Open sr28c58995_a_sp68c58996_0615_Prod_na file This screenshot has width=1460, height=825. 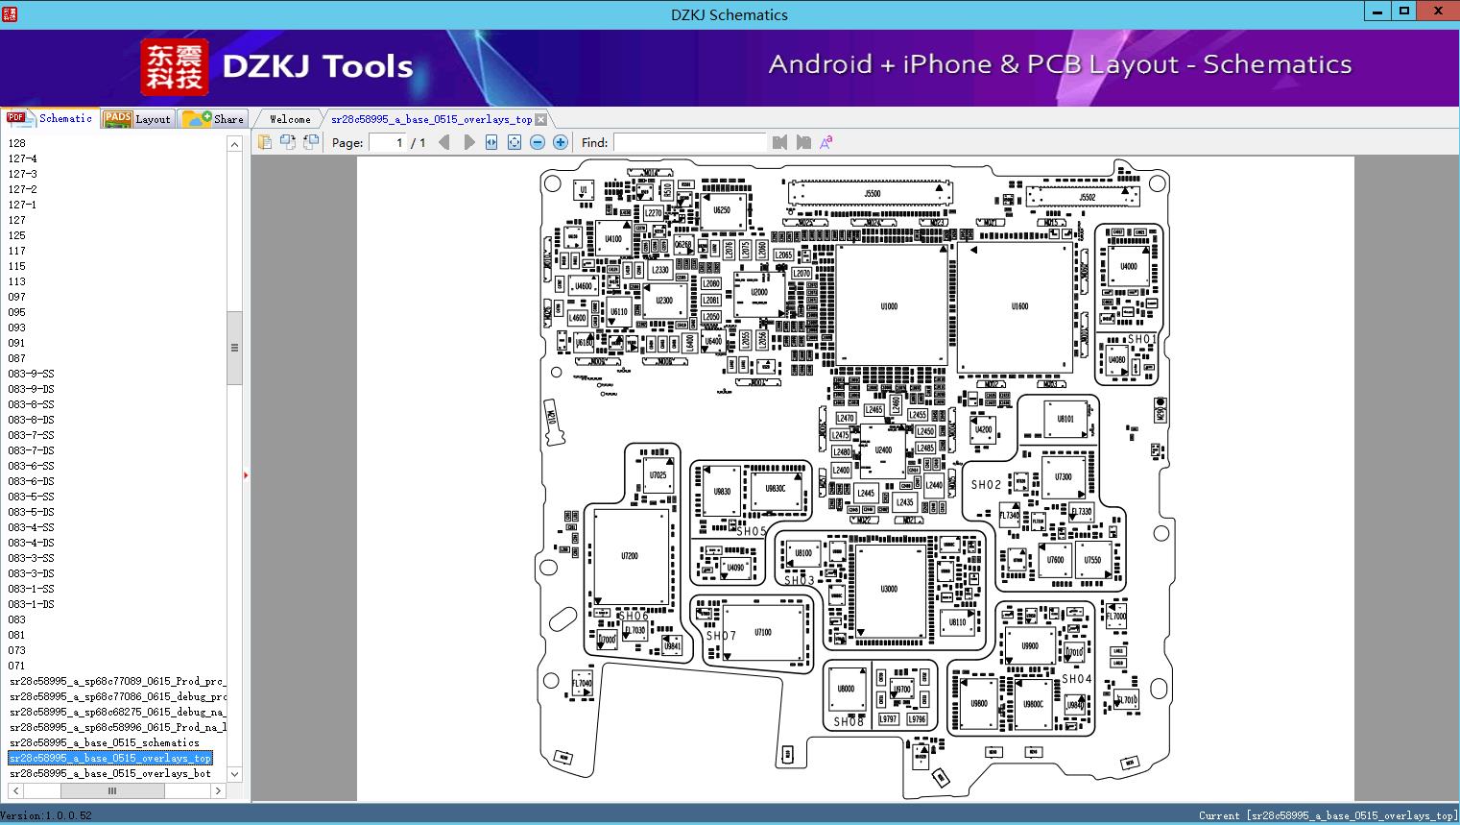point(117,727)
